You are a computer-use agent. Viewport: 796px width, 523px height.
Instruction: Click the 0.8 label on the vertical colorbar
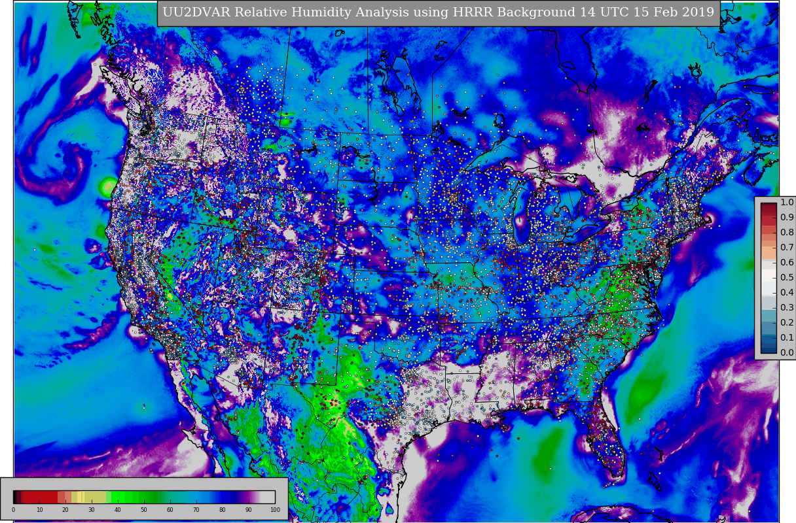787,232
